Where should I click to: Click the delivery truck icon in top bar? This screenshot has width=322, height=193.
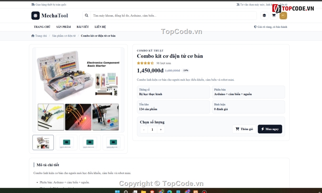33,4
